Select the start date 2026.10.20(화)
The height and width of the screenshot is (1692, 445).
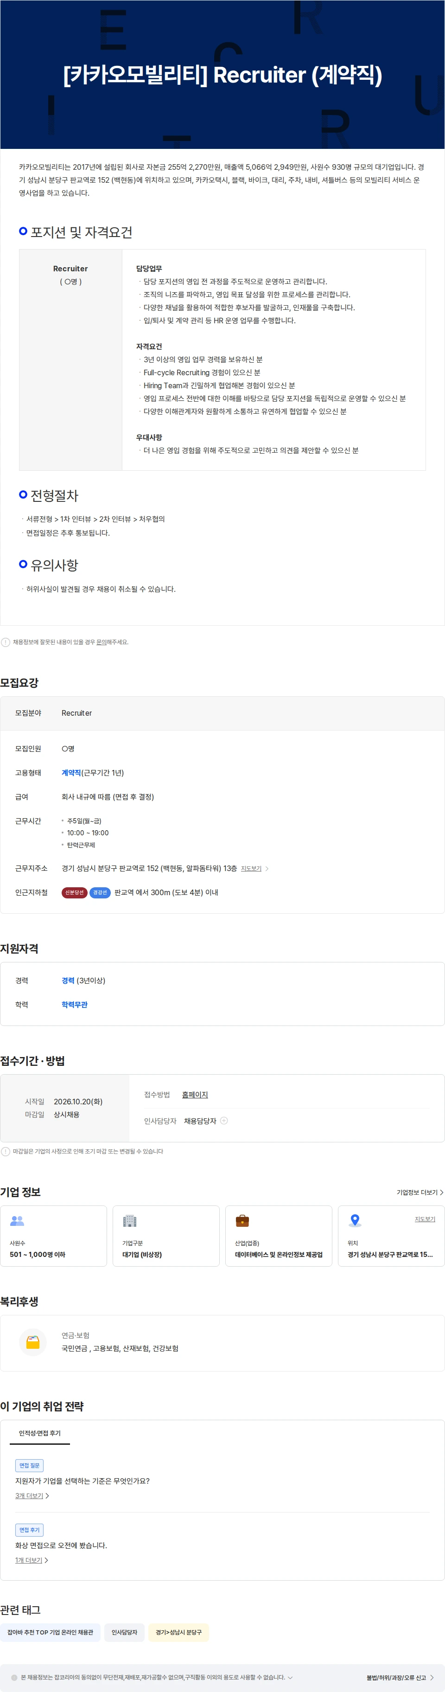coord(78,1102)
